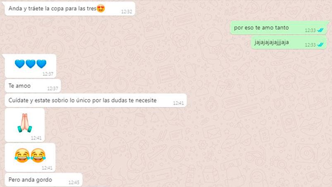Screen dimensions: 332x187
Task: Click the praying hands emoji
Action: (x=25, y=123)
